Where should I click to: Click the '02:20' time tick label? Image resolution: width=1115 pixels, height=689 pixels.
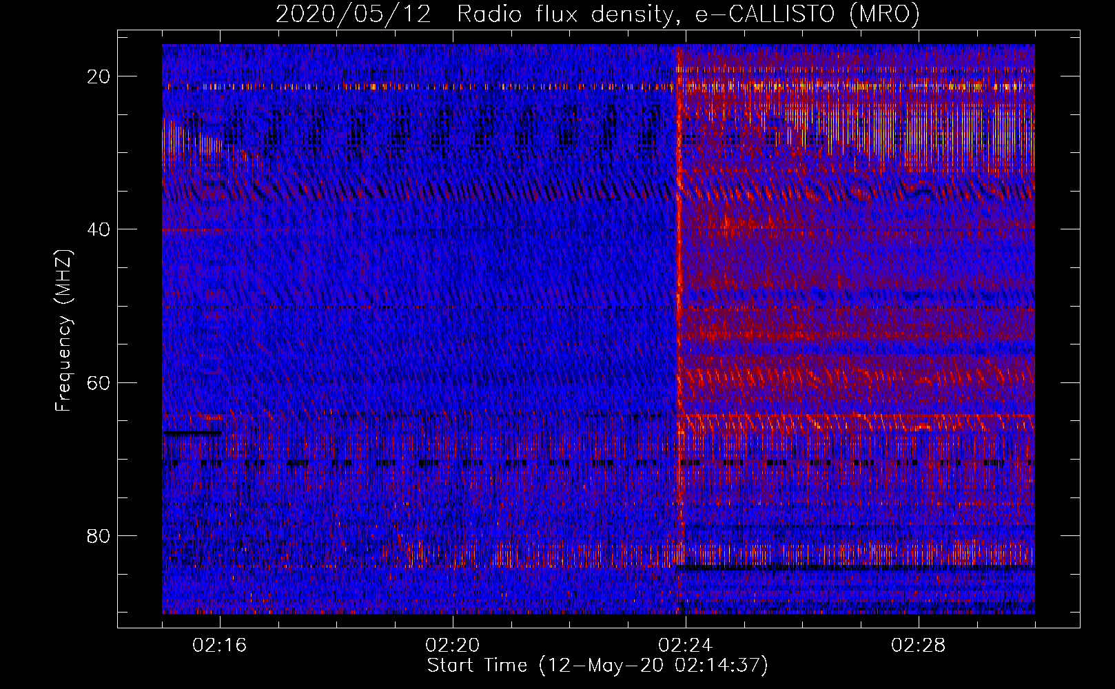click(453, 645)
